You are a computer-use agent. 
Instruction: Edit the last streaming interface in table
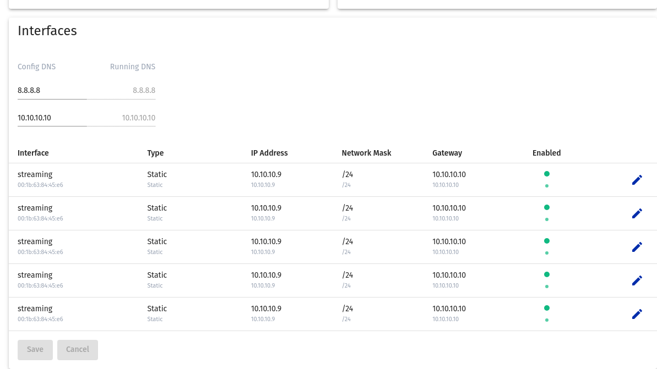[637, 313]
